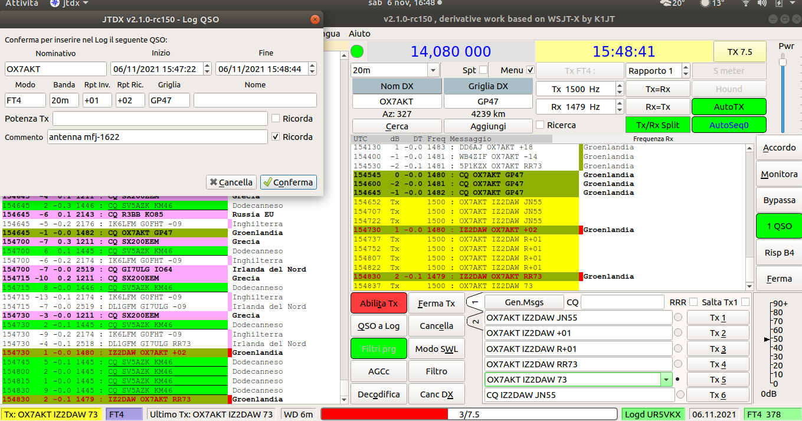
Task: Toggle the Spt checkbox
Action: tap(483, 70)
